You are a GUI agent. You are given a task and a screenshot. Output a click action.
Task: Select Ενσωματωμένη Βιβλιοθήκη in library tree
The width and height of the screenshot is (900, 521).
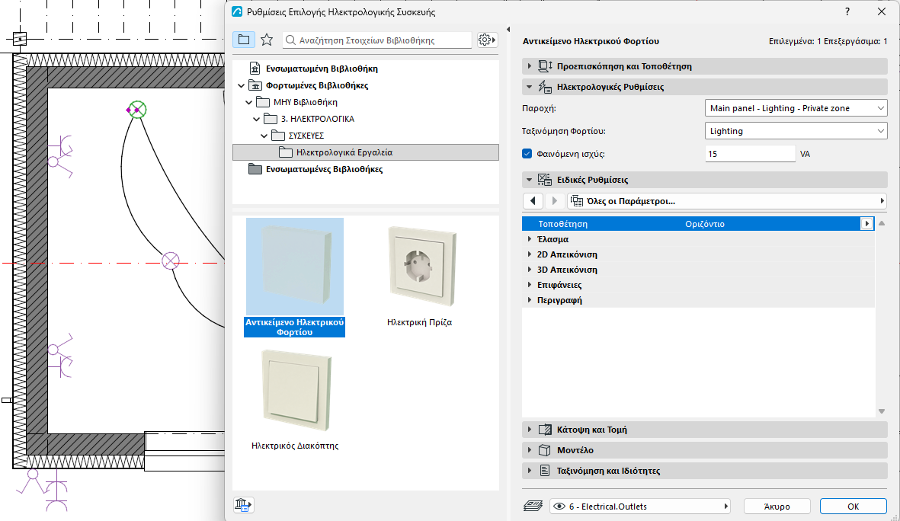click(322, 69)
